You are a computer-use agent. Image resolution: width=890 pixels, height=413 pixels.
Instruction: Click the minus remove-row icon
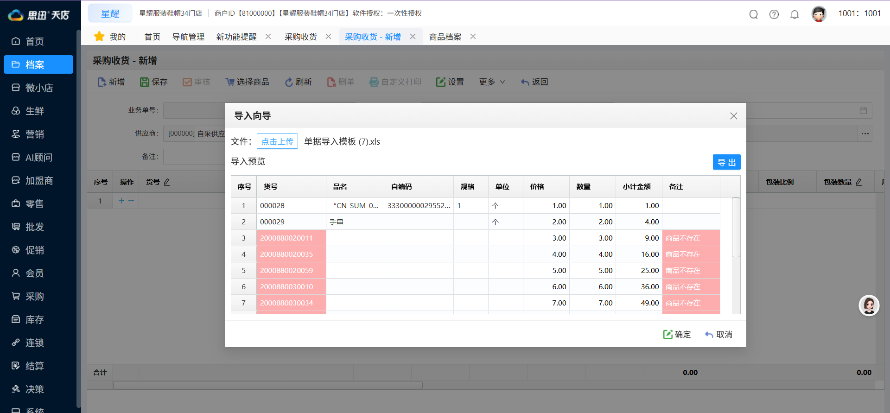coord(131,201)
